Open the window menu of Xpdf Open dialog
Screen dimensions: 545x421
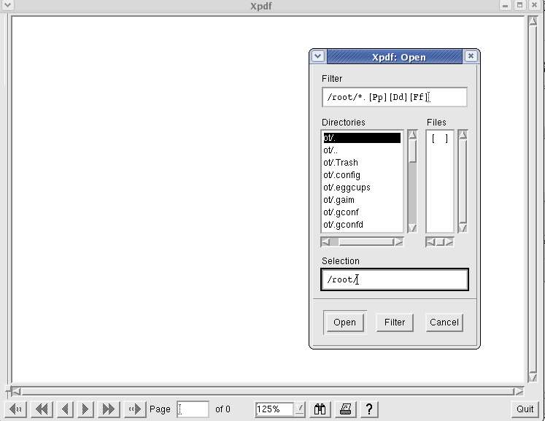coord(317,56)
